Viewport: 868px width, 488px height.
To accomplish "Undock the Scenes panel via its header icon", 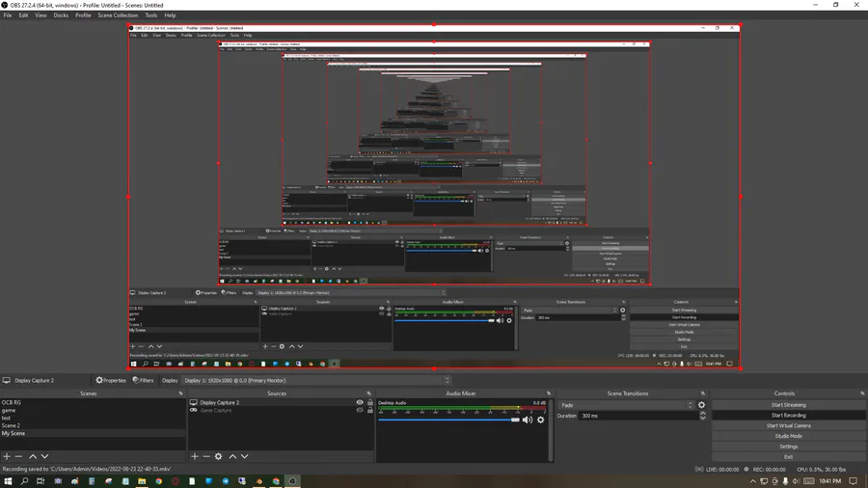I will point(180,393).
